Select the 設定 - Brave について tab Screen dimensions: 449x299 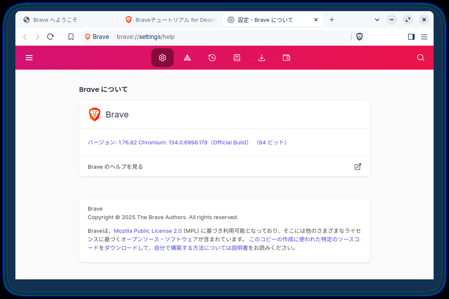pos(272,20)
